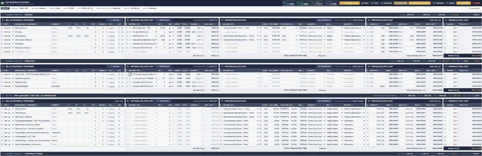The image size is (482, 156).
Task: Click trash icon on Sicherheitslabel row
Action: pos(122,86)
